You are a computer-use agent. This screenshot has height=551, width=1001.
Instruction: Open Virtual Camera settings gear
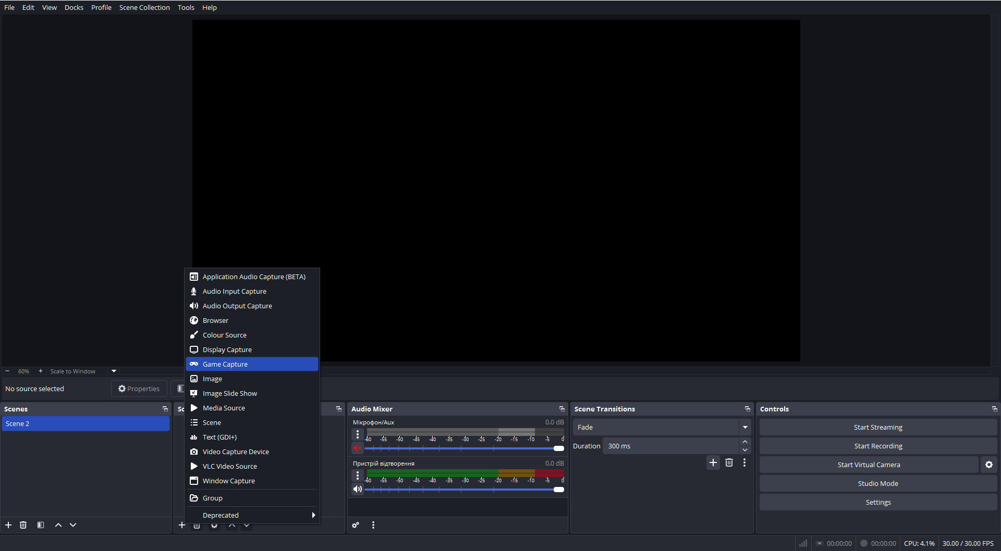988,465
